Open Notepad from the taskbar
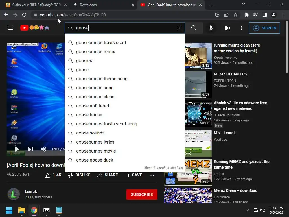The height and width of the screenshot is (217, 289). coord(59,210)
